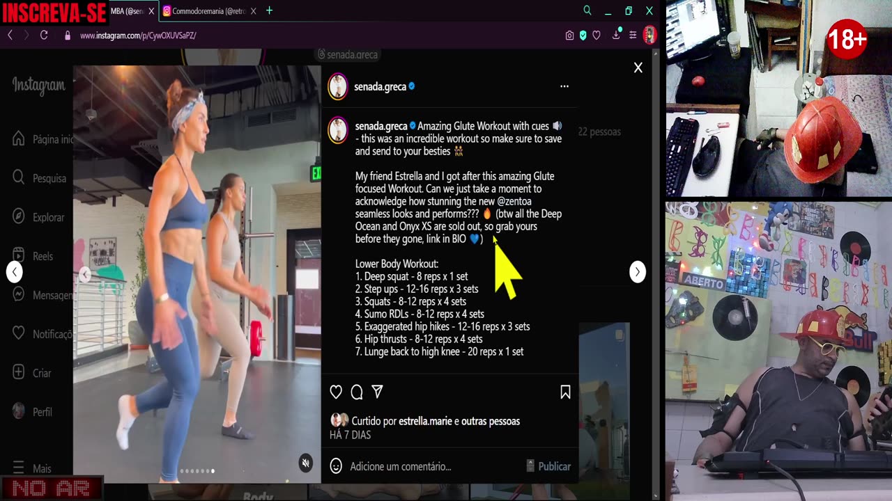Click the snapshot camera icon in toolbar
Viewport: 892px width, 501px height.
click(569, 35)
